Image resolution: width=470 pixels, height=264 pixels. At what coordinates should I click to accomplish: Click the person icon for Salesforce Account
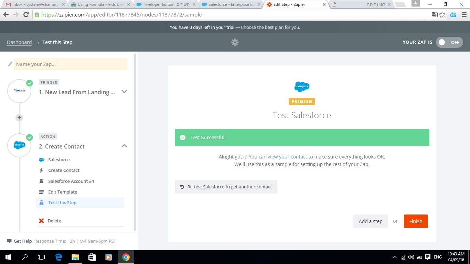[x=41, y=181]
